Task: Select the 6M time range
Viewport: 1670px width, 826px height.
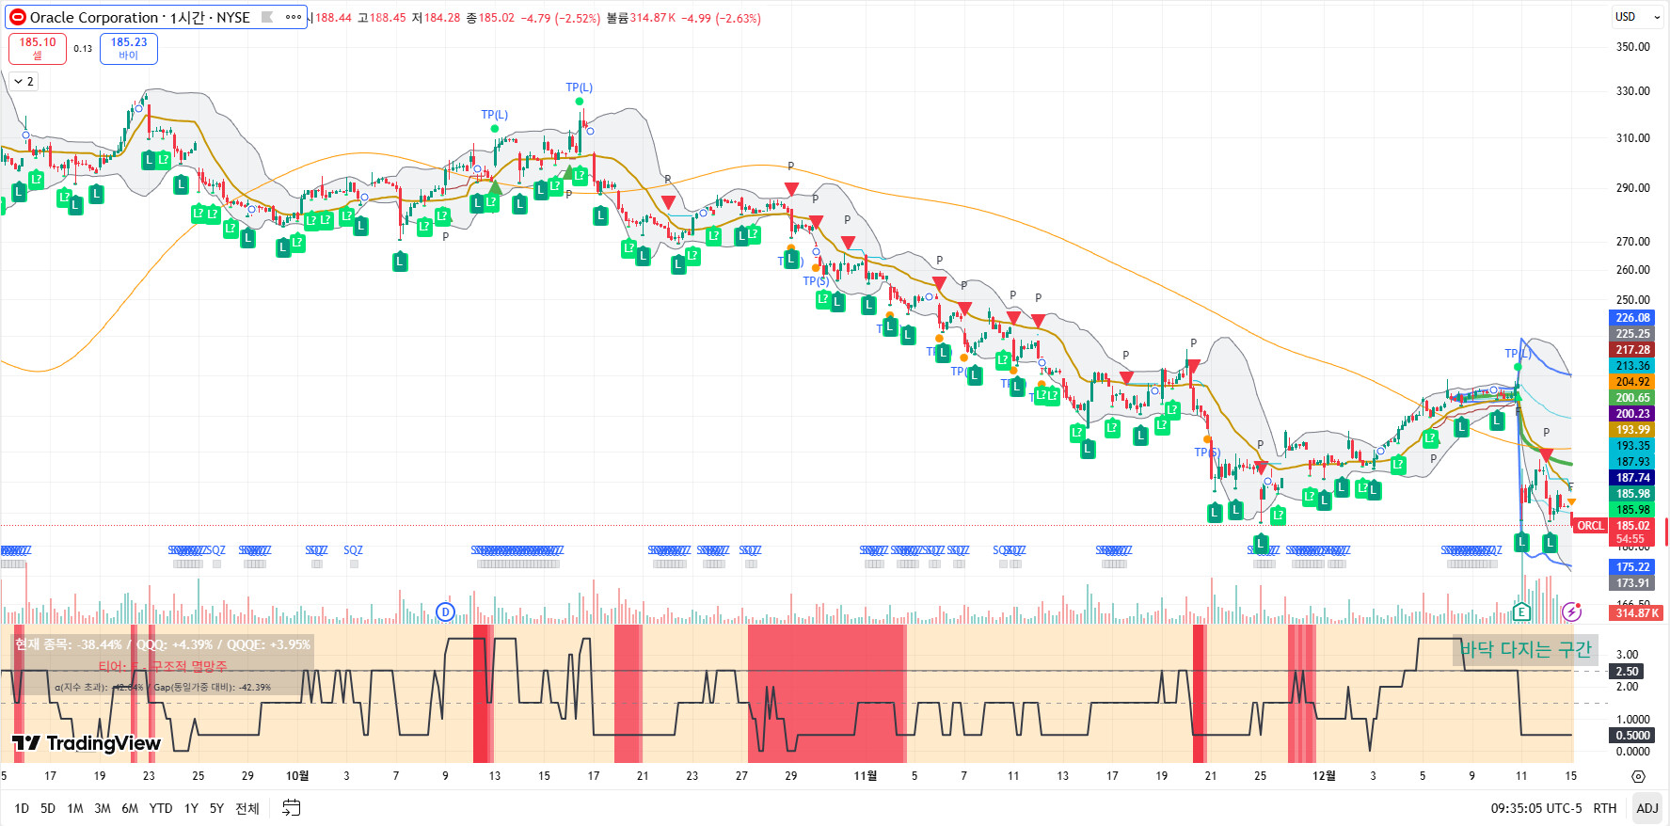Action: (130, 808)
